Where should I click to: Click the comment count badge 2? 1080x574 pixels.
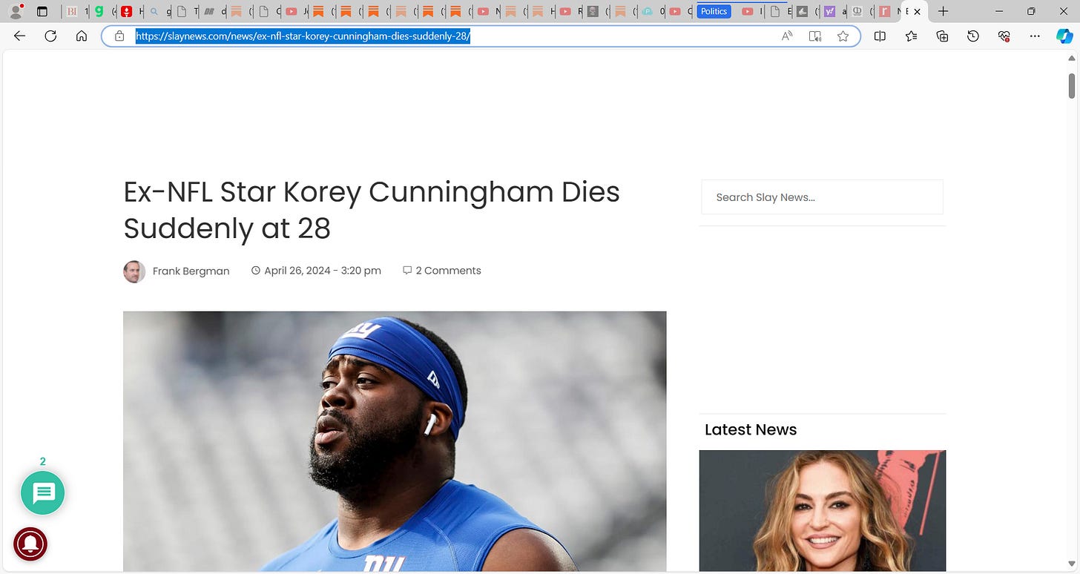42,461
